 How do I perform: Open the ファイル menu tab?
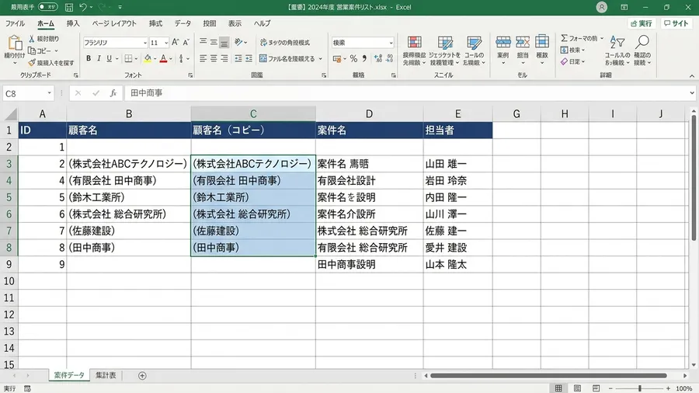coord(16,23)
